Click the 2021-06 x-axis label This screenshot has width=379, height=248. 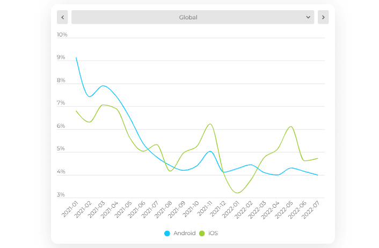click(137, 208)
